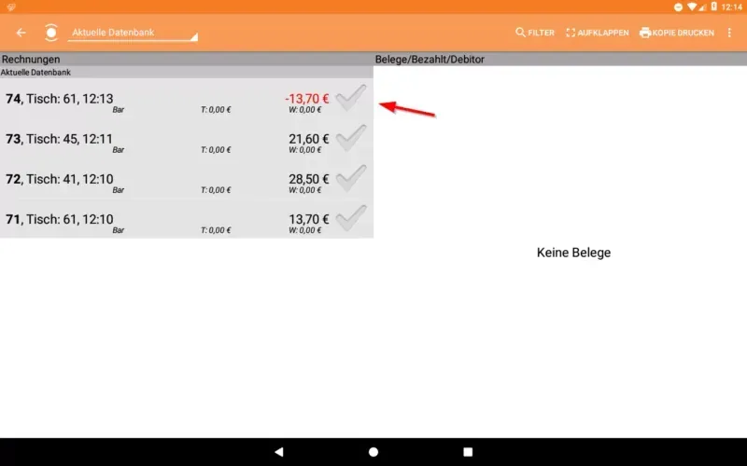Click the 13,70 € amount of invoice 71
Image resolution: width=747 pixels, height=466 pixels.
tap(309, 219)
